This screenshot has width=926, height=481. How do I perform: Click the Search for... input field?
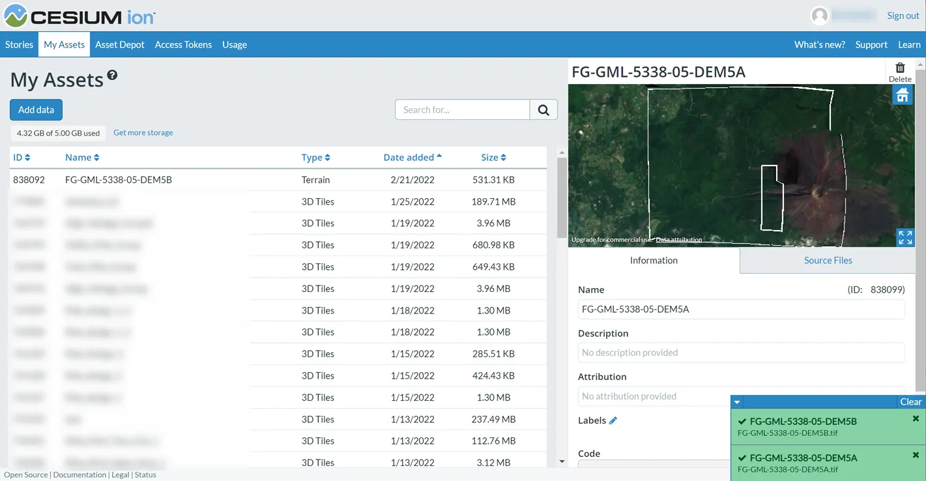462,110
